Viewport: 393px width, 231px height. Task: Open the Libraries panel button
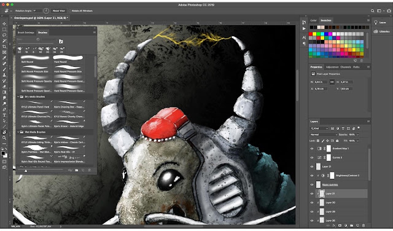[x=382, y=31]
